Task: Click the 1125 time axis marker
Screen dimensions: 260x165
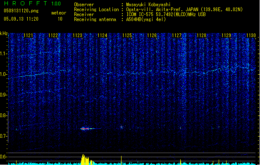Action: [x=127, y=35]
